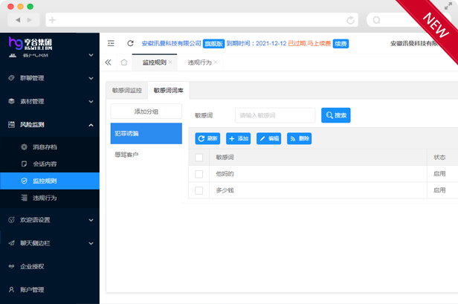Open 消息存档 in the sidebar
This screenshot has height=304, width=458.
[44, 147]
